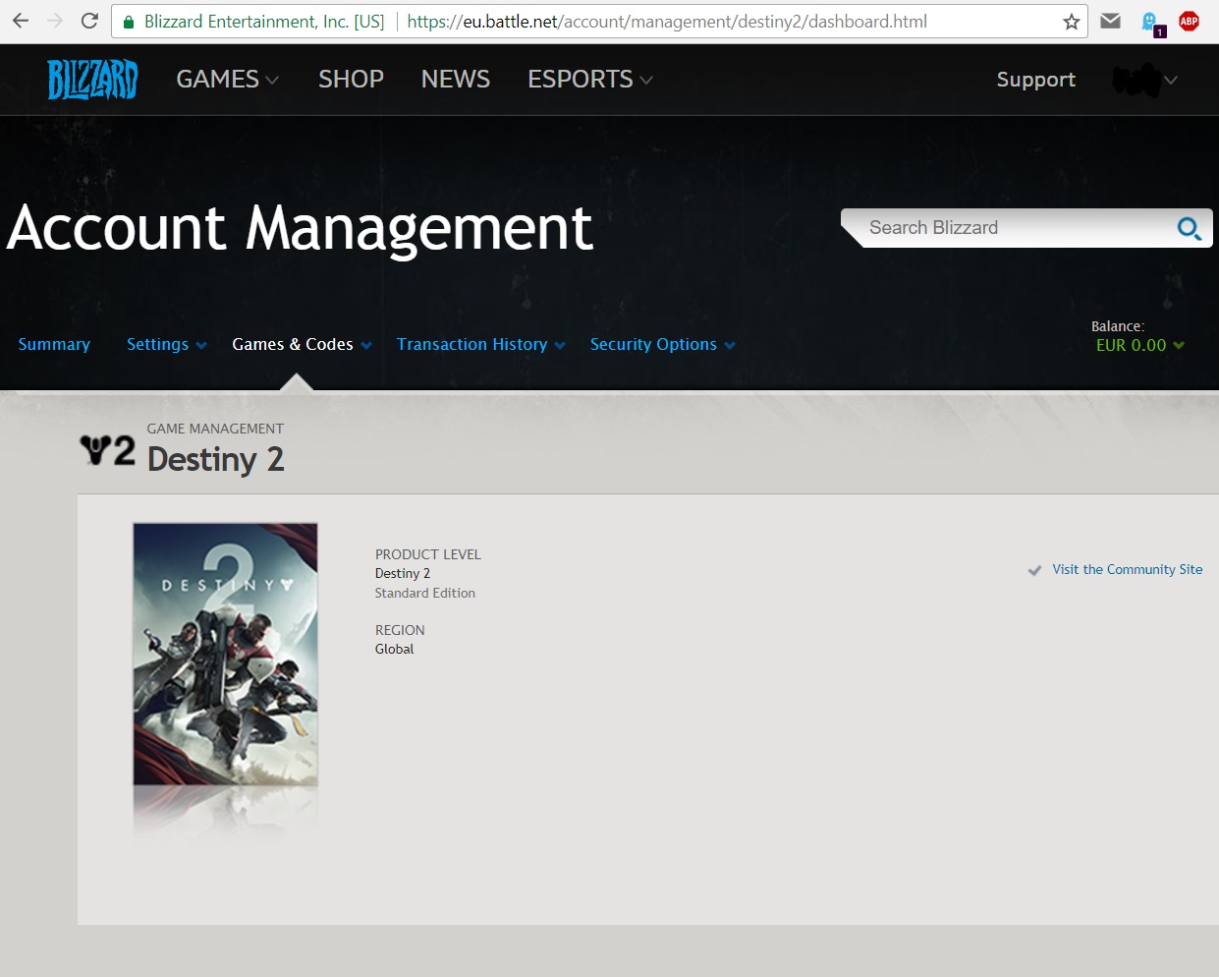Open the NEWS page

[456, 80]
